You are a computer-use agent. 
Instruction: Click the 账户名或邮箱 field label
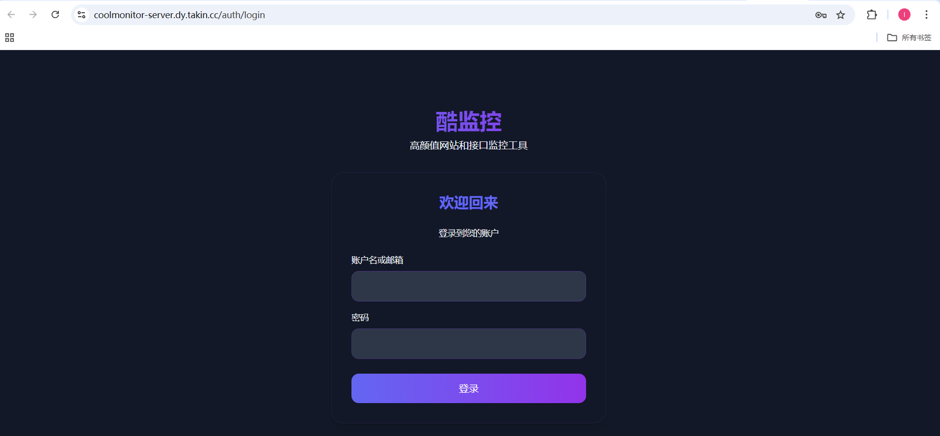(377, 260)
